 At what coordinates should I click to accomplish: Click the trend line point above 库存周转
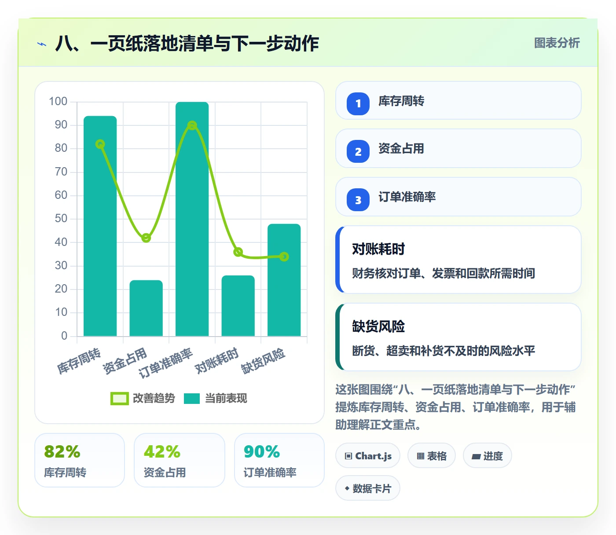[100, 144]
